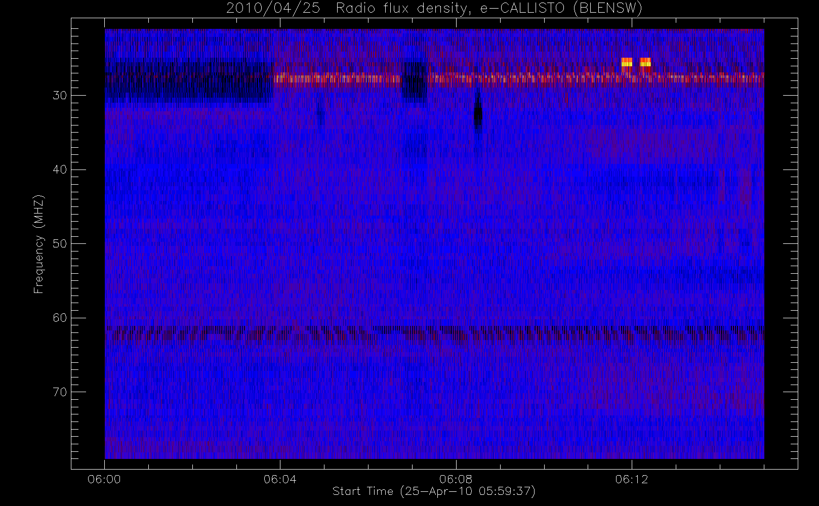Click the 'Frequency (MHZ)' vertical axis label
The width and height of the screenshot is (819, 506).
(39, 244)
